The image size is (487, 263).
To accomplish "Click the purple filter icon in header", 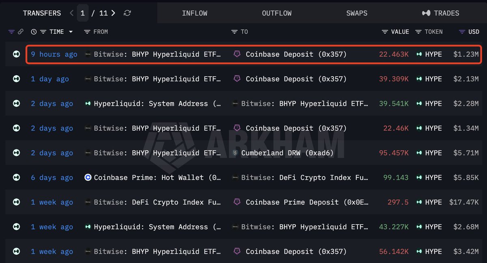I will [x=11, y=32].
